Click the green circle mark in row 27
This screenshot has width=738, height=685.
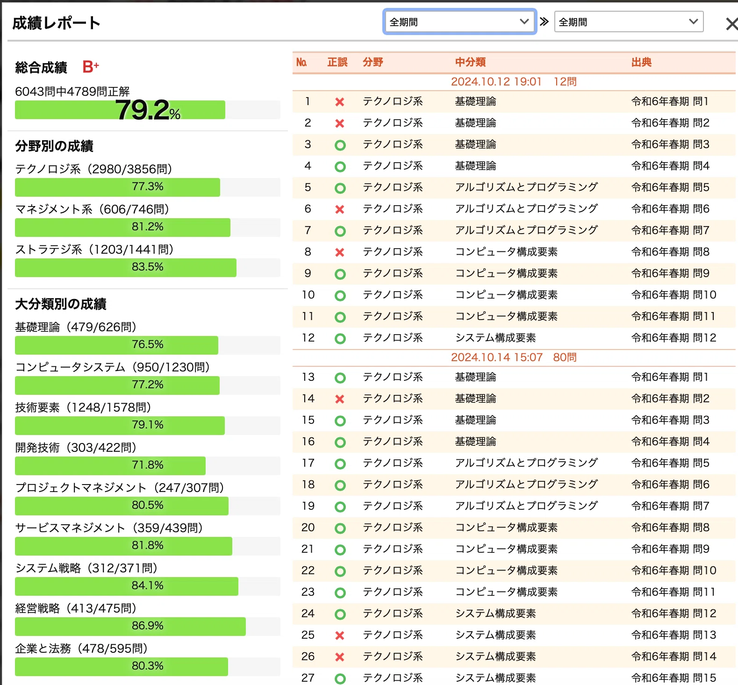[340, 678]
